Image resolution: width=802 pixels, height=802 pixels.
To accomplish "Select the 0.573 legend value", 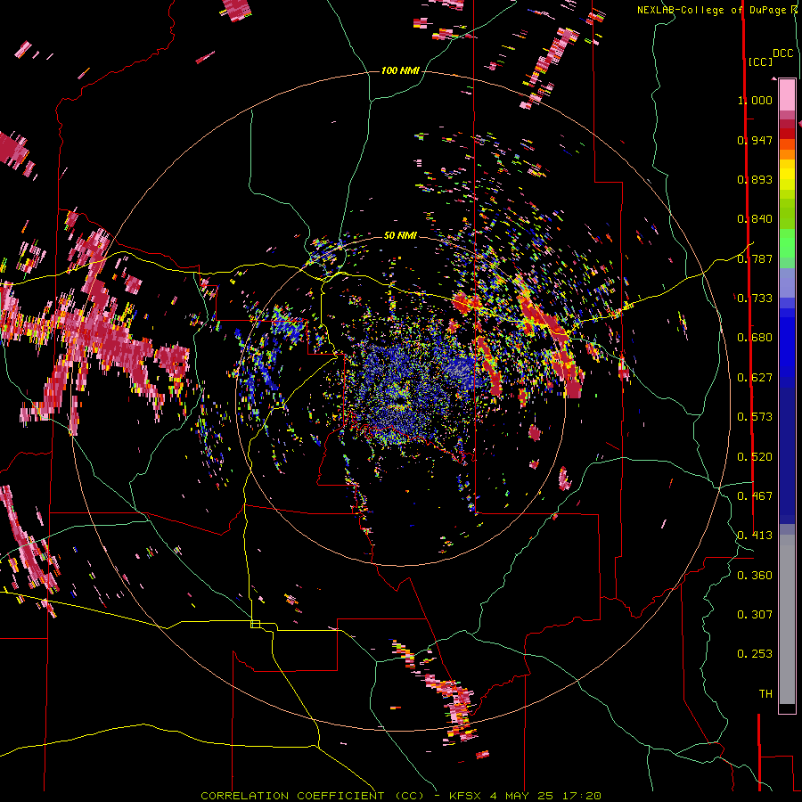I will click(755, 417).
